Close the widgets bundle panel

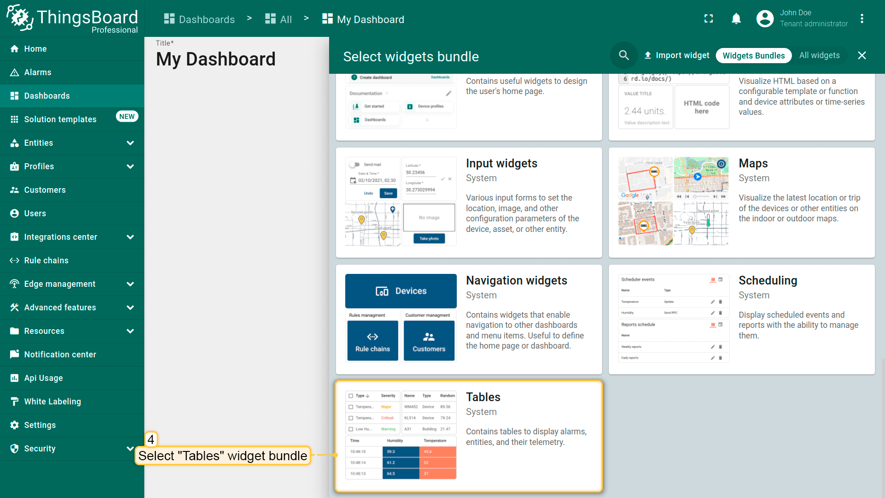[861, 55]
